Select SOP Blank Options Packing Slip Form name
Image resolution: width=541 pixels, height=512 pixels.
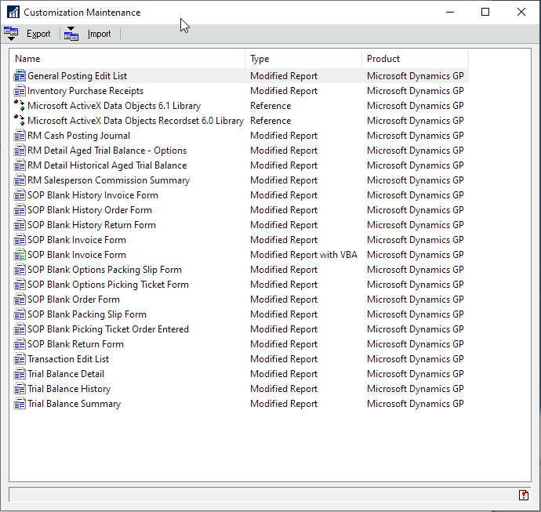[104, 270]
